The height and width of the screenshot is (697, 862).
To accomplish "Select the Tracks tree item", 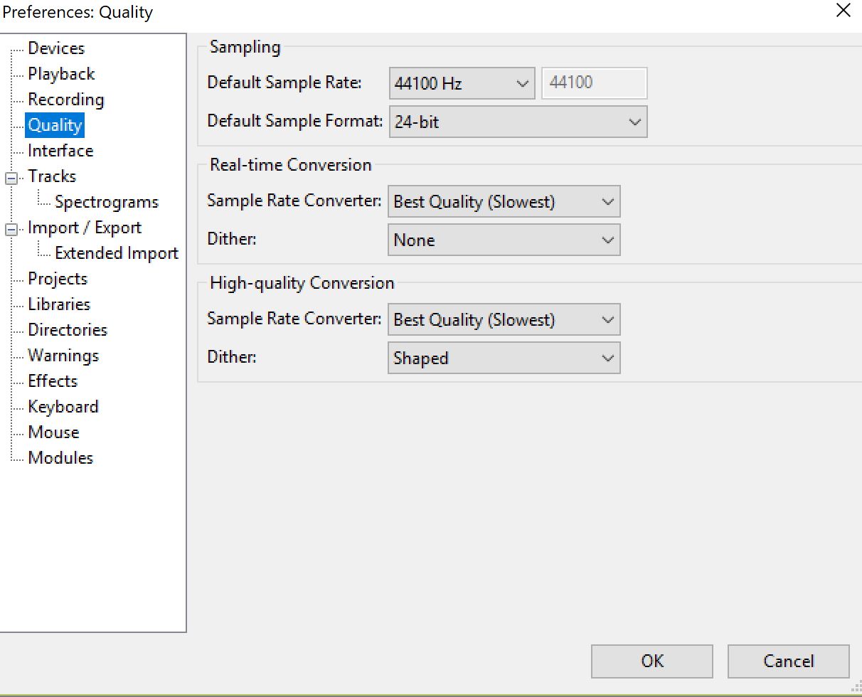I will [x=52, y=176].
